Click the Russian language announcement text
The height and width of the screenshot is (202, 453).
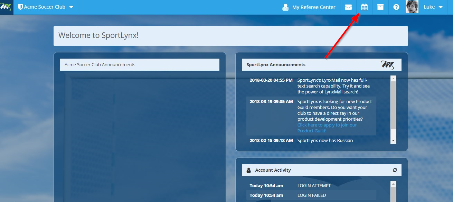point(325,141)
